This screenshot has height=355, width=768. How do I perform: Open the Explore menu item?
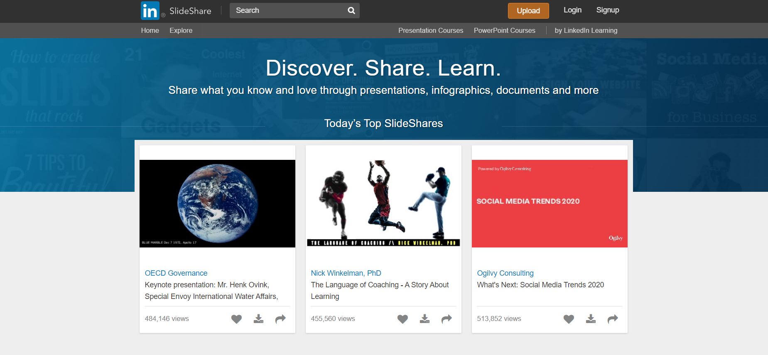[181, 30]
